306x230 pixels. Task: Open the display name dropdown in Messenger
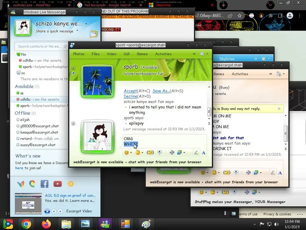(x=86, y=24)
